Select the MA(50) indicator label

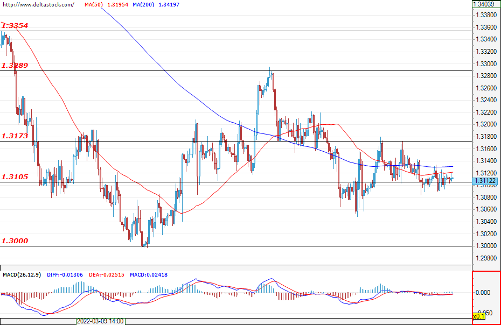(x=94, y=5)
